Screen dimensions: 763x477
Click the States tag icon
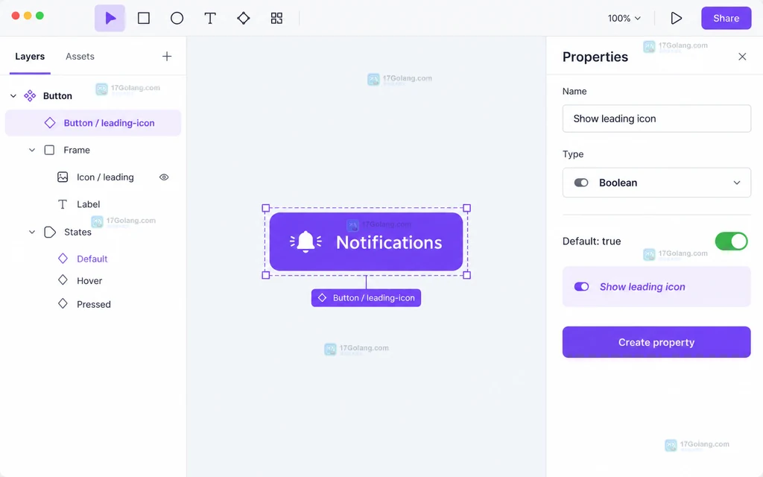point(50,232)
